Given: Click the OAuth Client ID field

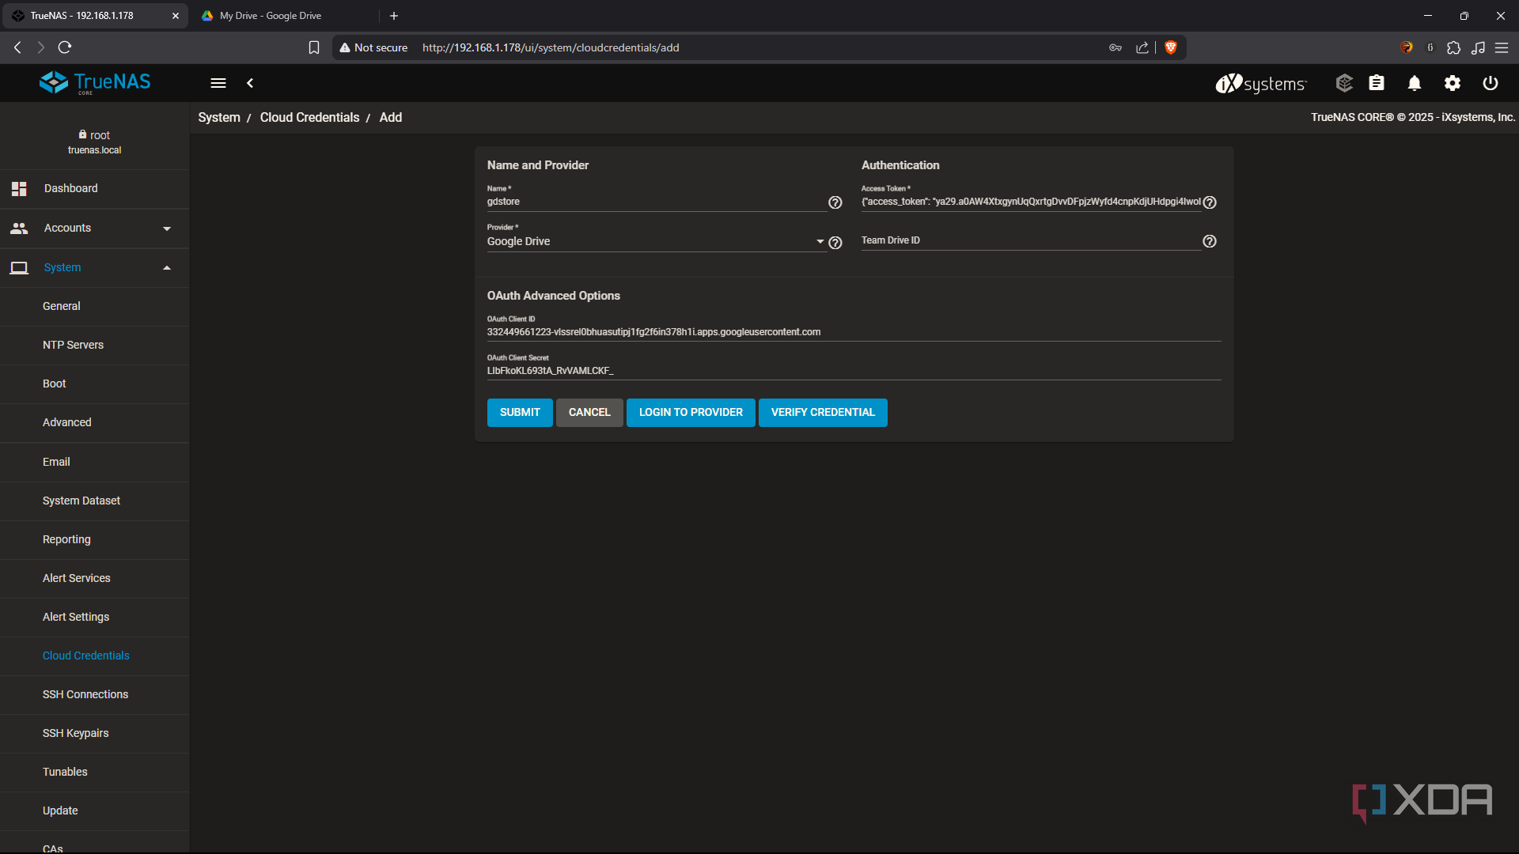Looking at the screenshot, I should coord(854,332).
